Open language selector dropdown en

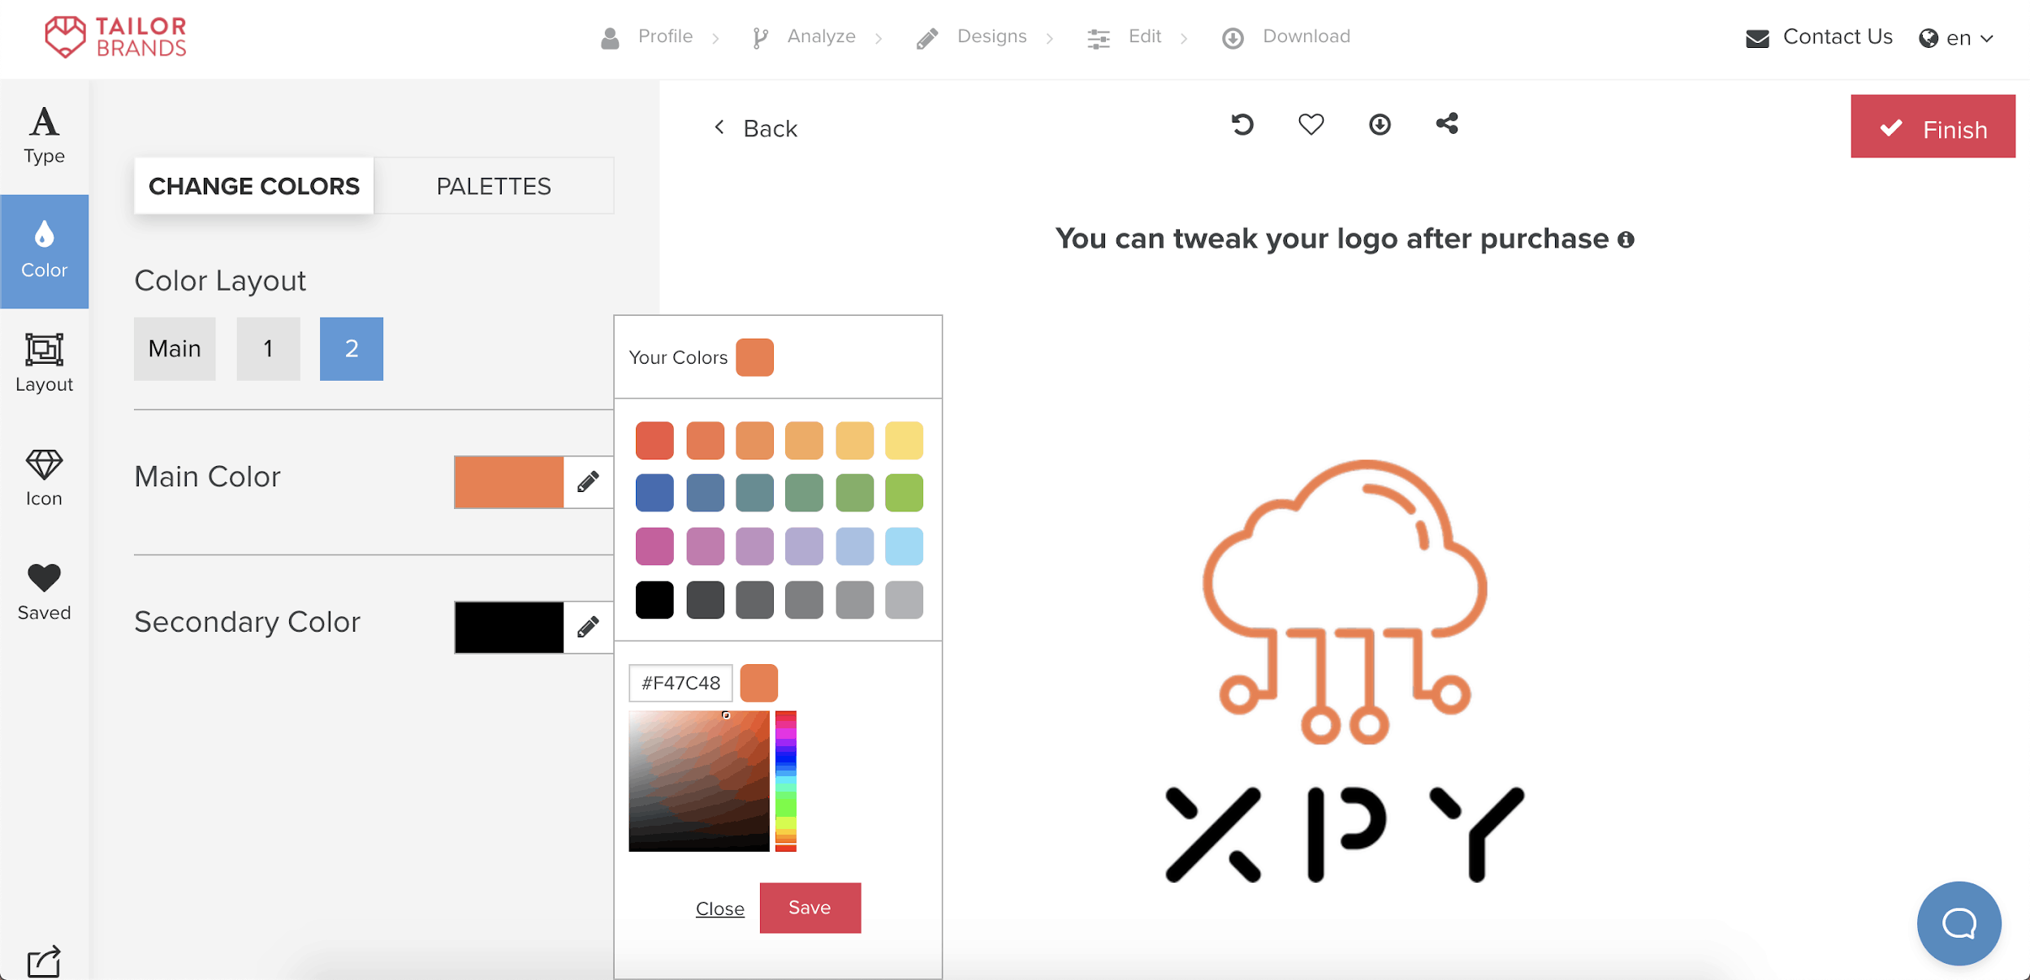[x=1958, y=37]
